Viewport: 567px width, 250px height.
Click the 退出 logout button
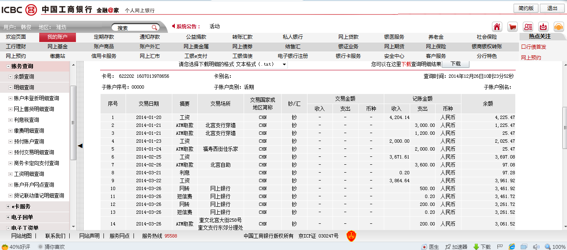pyautogui.click(x=552, y=8)
